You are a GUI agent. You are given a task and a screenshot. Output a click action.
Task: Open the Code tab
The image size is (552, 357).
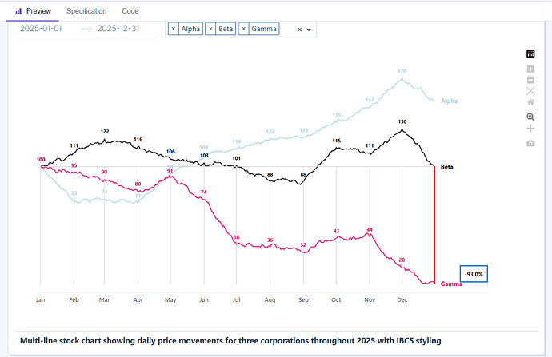pos(130,11)
